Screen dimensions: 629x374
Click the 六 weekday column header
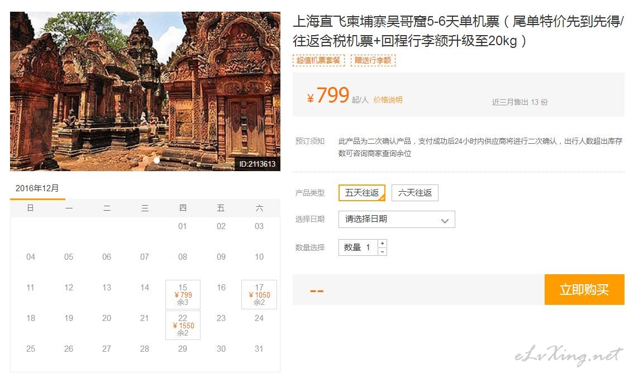[x=259, y=208]
